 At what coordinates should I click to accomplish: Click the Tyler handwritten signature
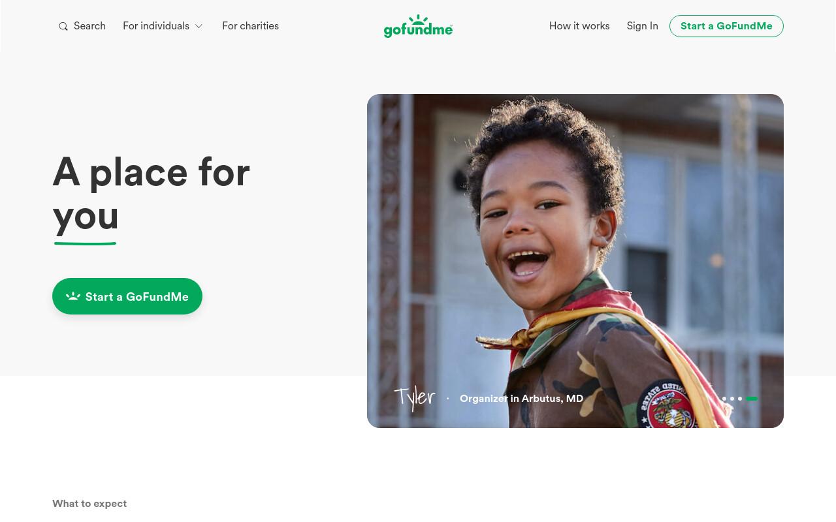(415, 397)
